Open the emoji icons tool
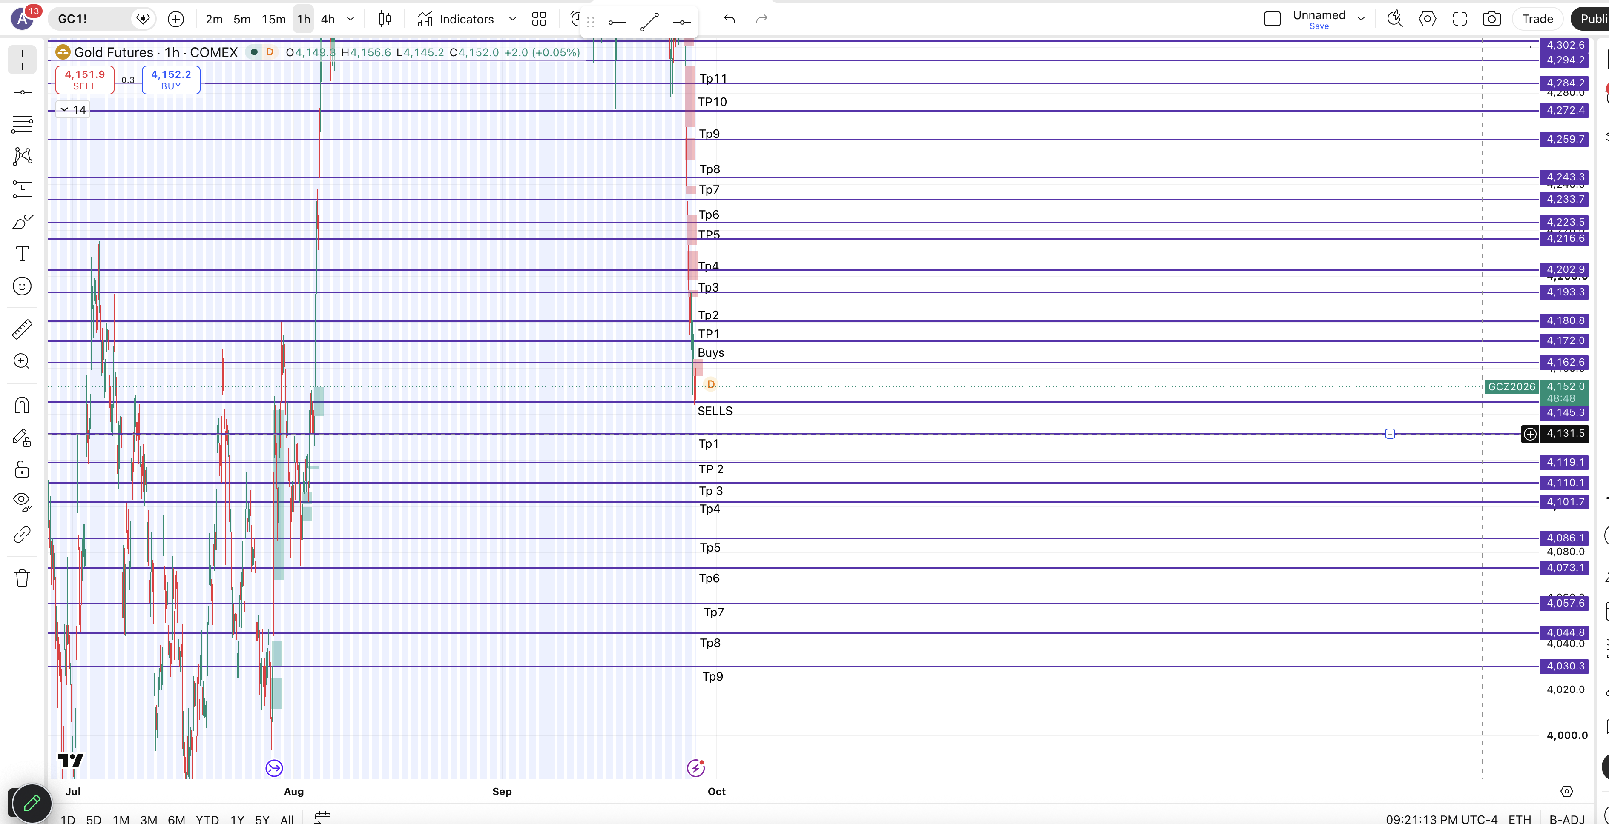This screenshot has height=824, width=1609. click(x=22, y=286)
